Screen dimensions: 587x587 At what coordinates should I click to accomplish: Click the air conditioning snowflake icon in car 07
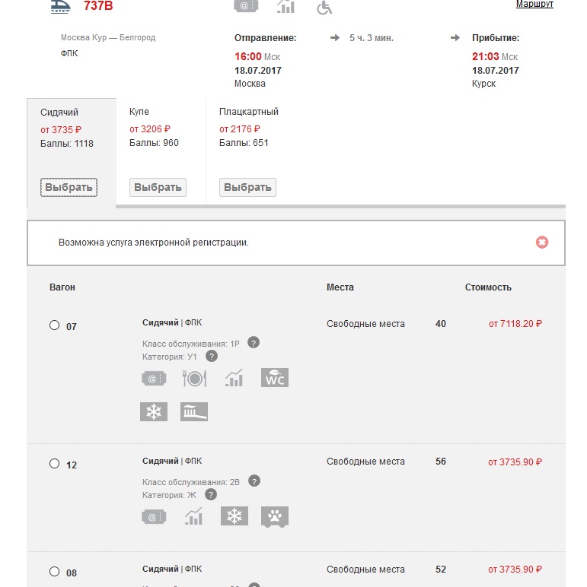154,412
